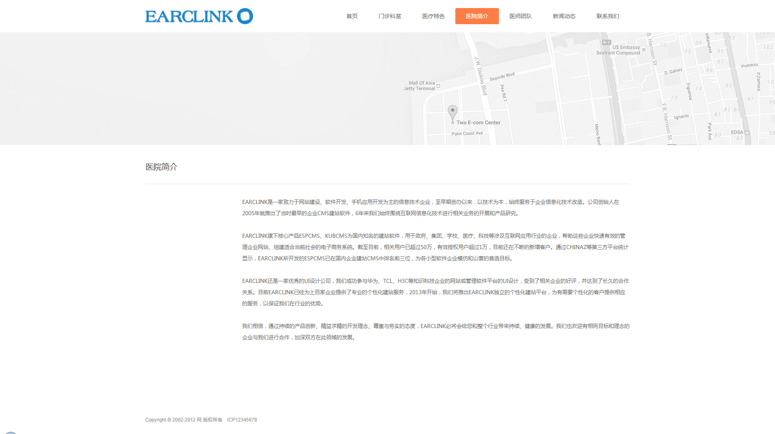
Task: Click the EARCLINK logo text
Action: click(x=189, y=17)
